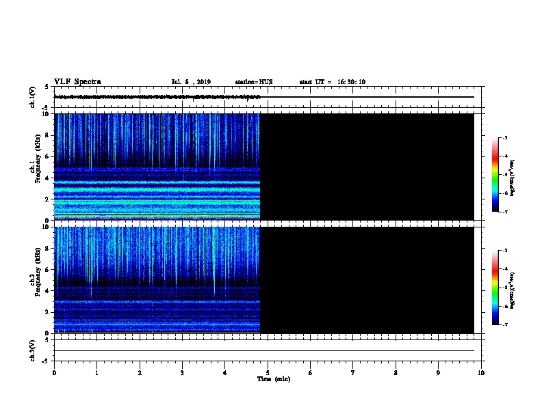Select the start UT time "16:30:10"
This screenshot has height=418, width=542.
tap(351, 82)
